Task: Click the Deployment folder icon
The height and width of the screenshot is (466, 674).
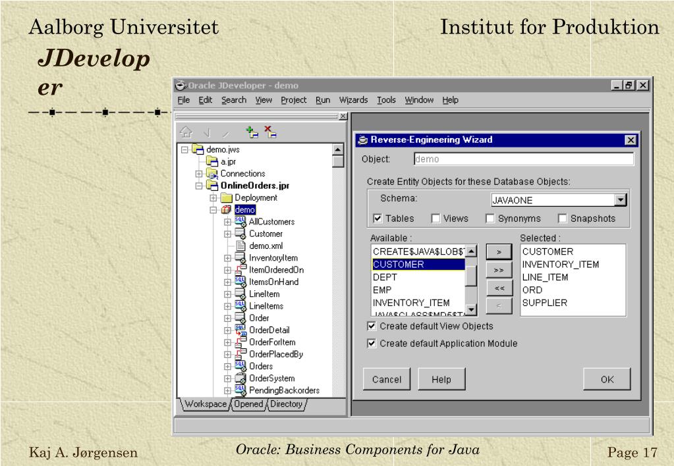Action: click(x=226, y=197)
